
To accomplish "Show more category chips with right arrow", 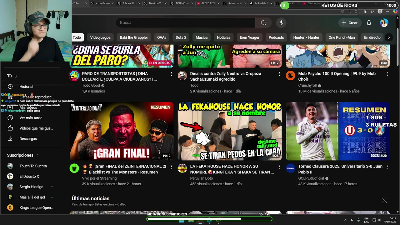I will 389,37.
